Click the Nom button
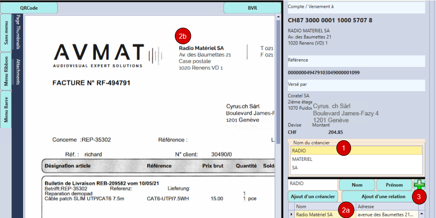The image size is (436, 218). (x=357, y=185)
